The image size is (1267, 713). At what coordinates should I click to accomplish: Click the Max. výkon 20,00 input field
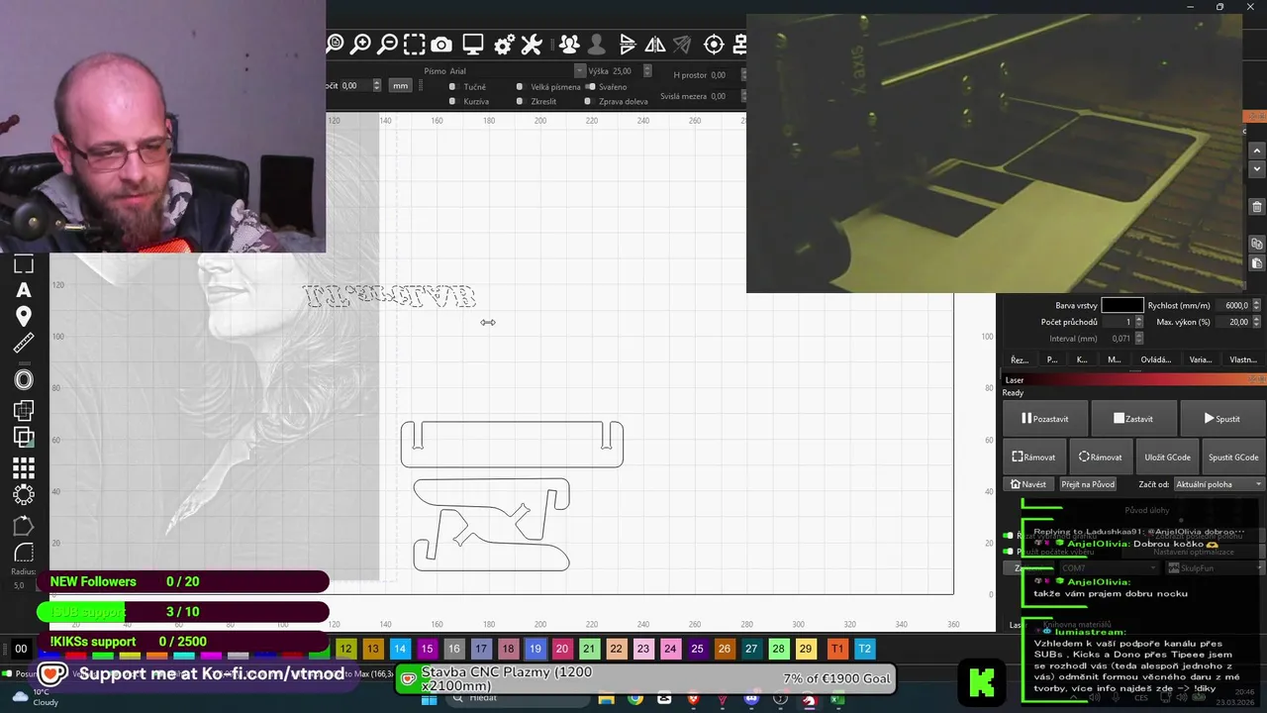[x=1232, y=322]
